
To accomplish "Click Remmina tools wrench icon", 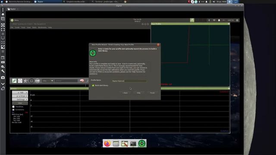I will point(3,71).
